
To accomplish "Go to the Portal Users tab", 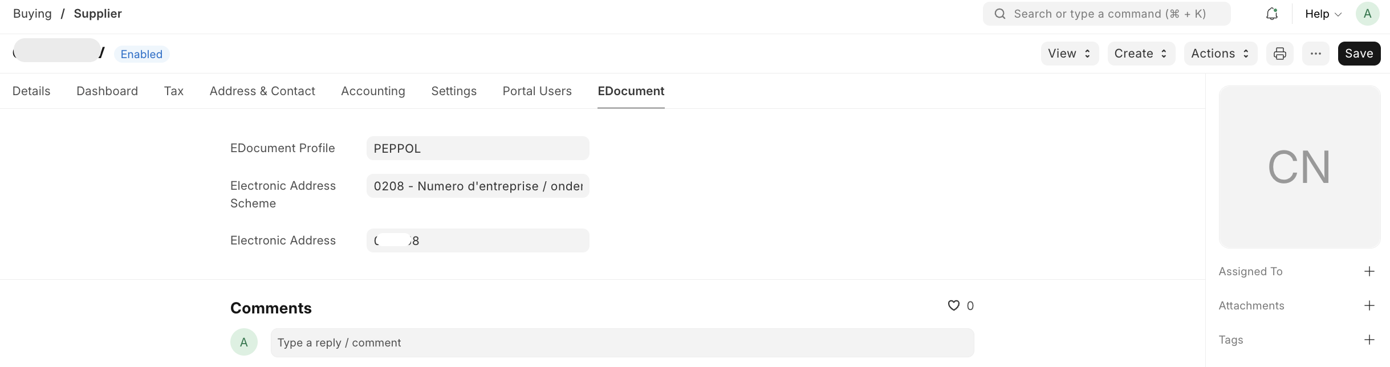I will [x=537, y=91].
